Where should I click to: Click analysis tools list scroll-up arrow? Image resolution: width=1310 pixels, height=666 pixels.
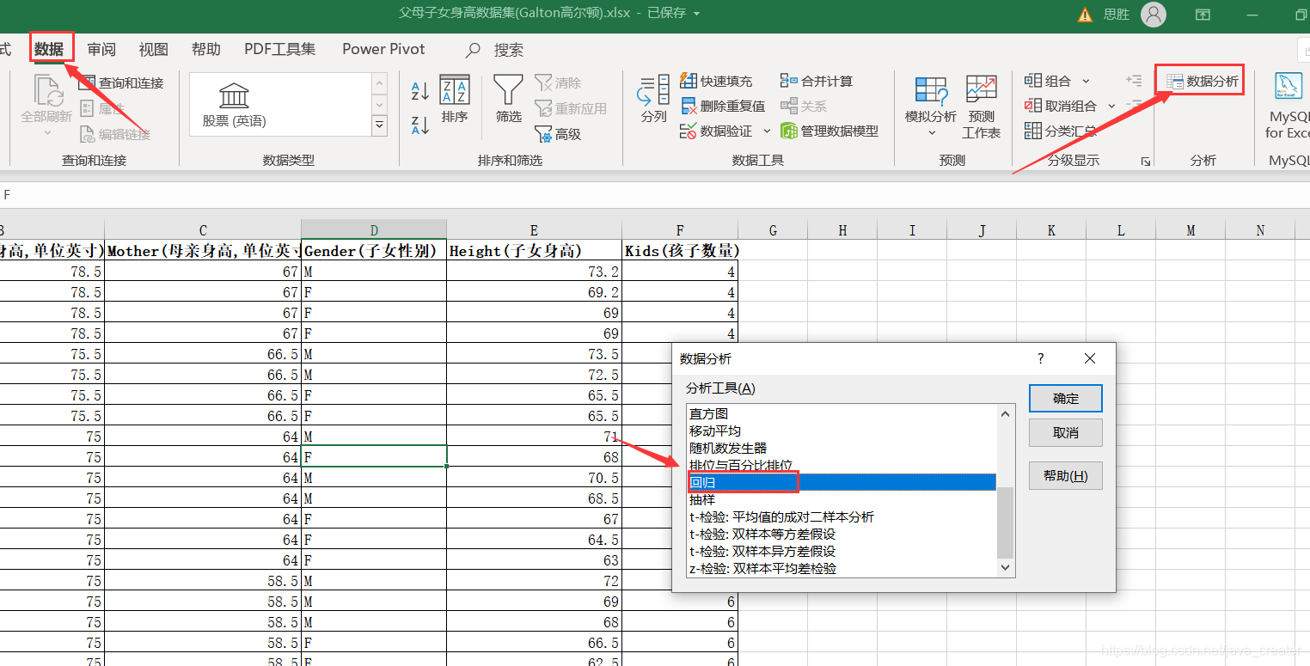coord(1006,413)
